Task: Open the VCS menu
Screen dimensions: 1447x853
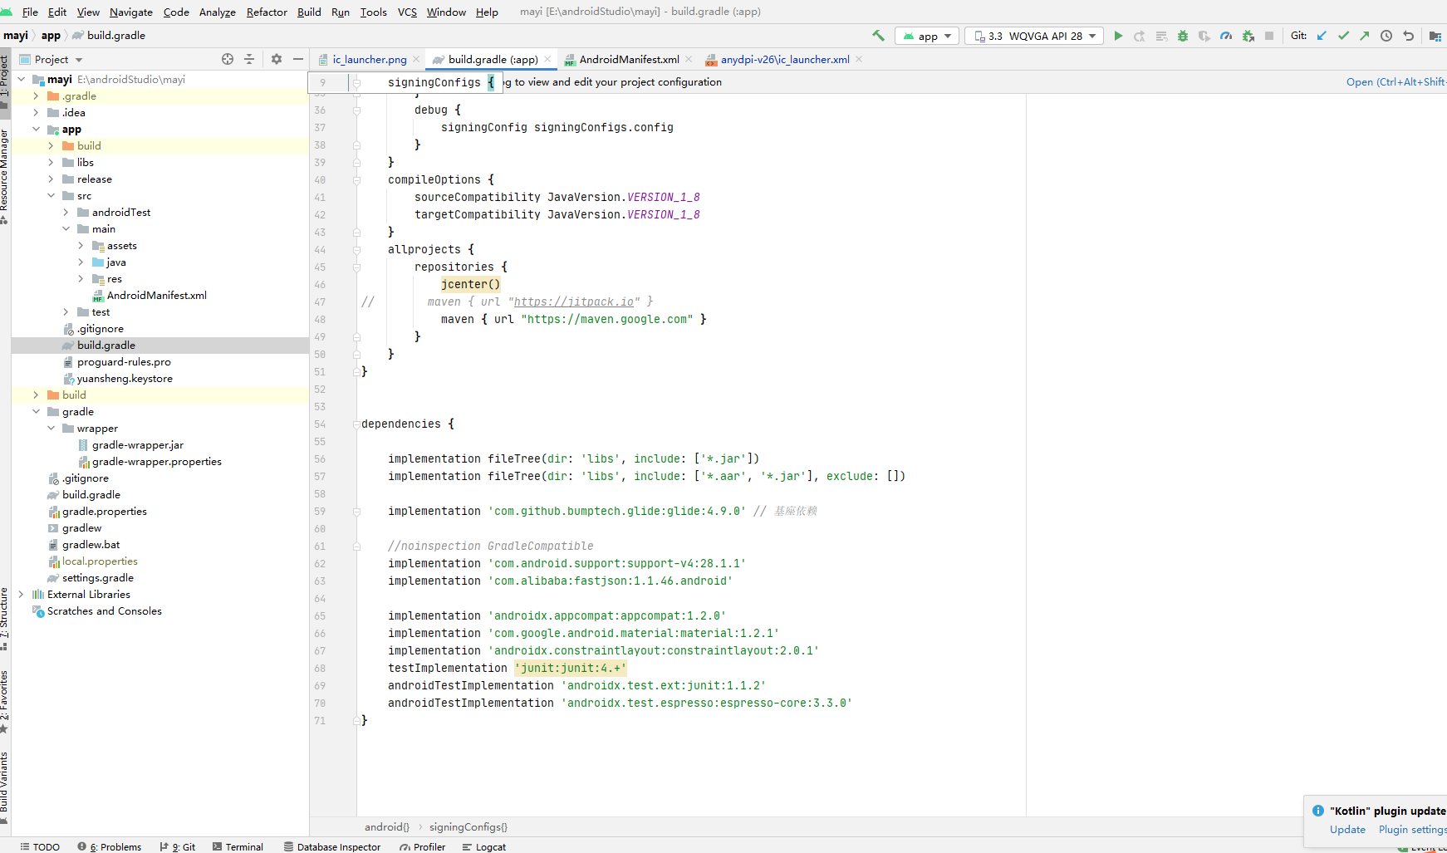Action: tap(407, 12)
